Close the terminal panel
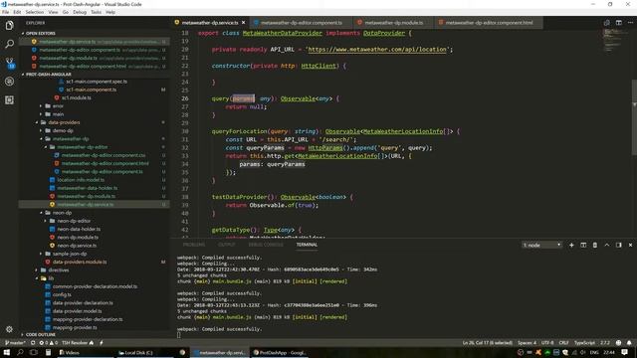637x358 pixels. tap(630, 245)
